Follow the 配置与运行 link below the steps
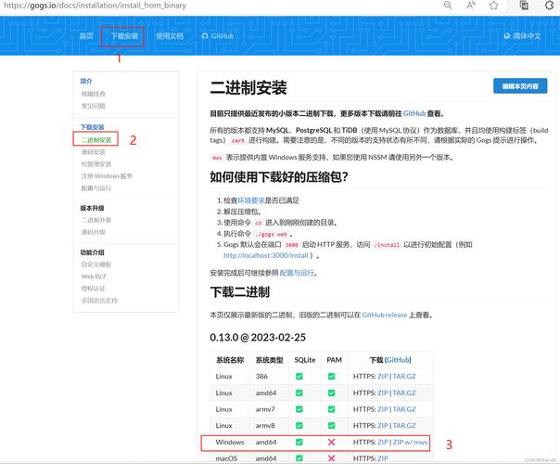Screen dimensions: 560x464 (297, 273)
